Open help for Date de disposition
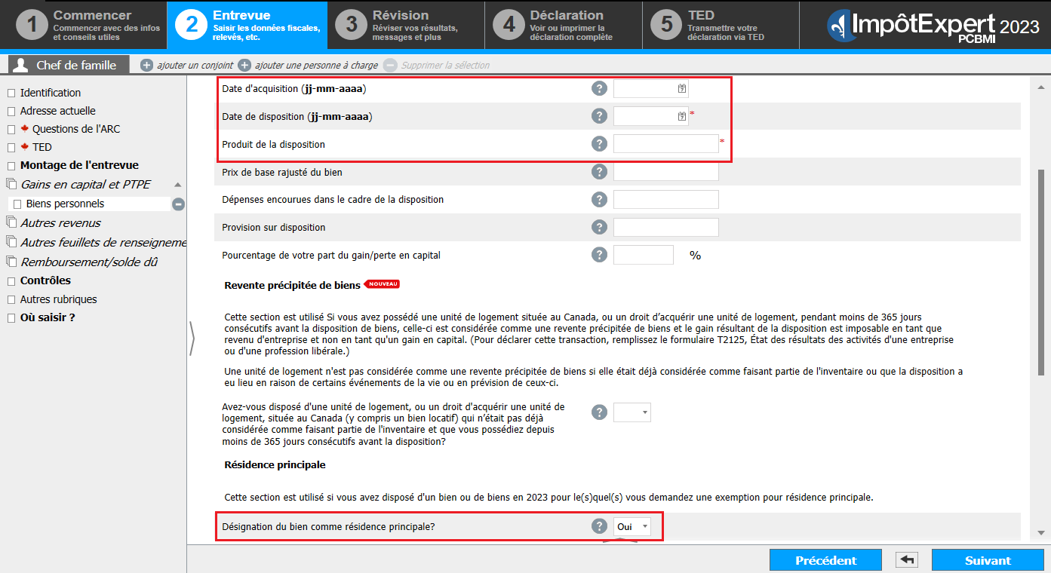The image size is (1051, 573). [x=599, y=116]
